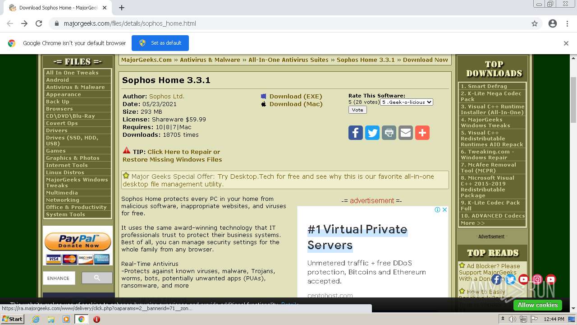577x325 pixels.
Task: Go back to previous page
Action: [10, 23]
